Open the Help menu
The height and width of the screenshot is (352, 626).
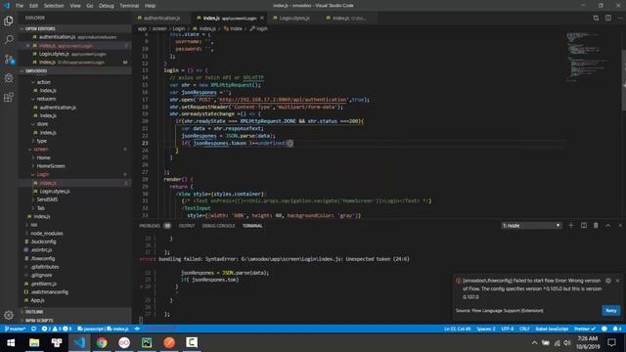[150, 6]
